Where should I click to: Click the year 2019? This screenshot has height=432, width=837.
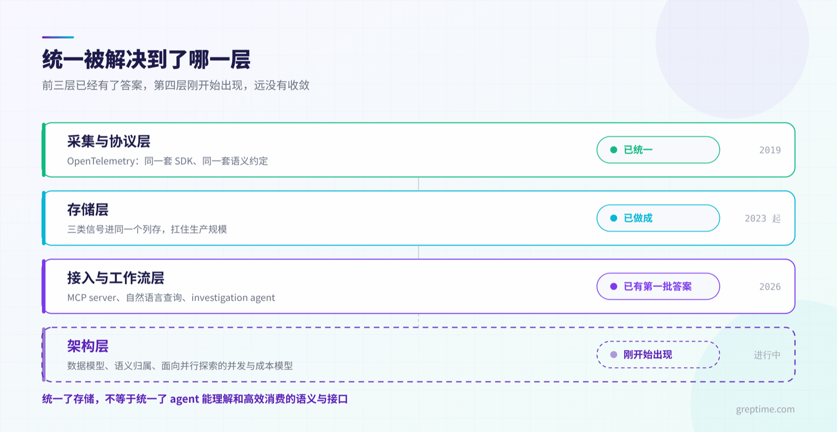[x=770, y=150]
